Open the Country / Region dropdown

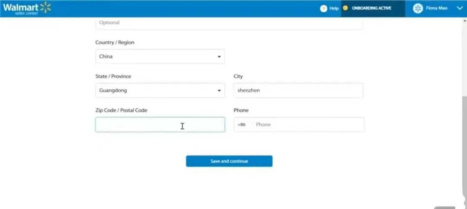[x=160, y=56]
